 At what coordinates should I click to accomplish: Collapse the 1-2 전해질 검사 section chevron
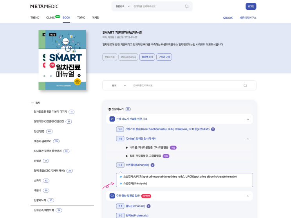(248, 139)
